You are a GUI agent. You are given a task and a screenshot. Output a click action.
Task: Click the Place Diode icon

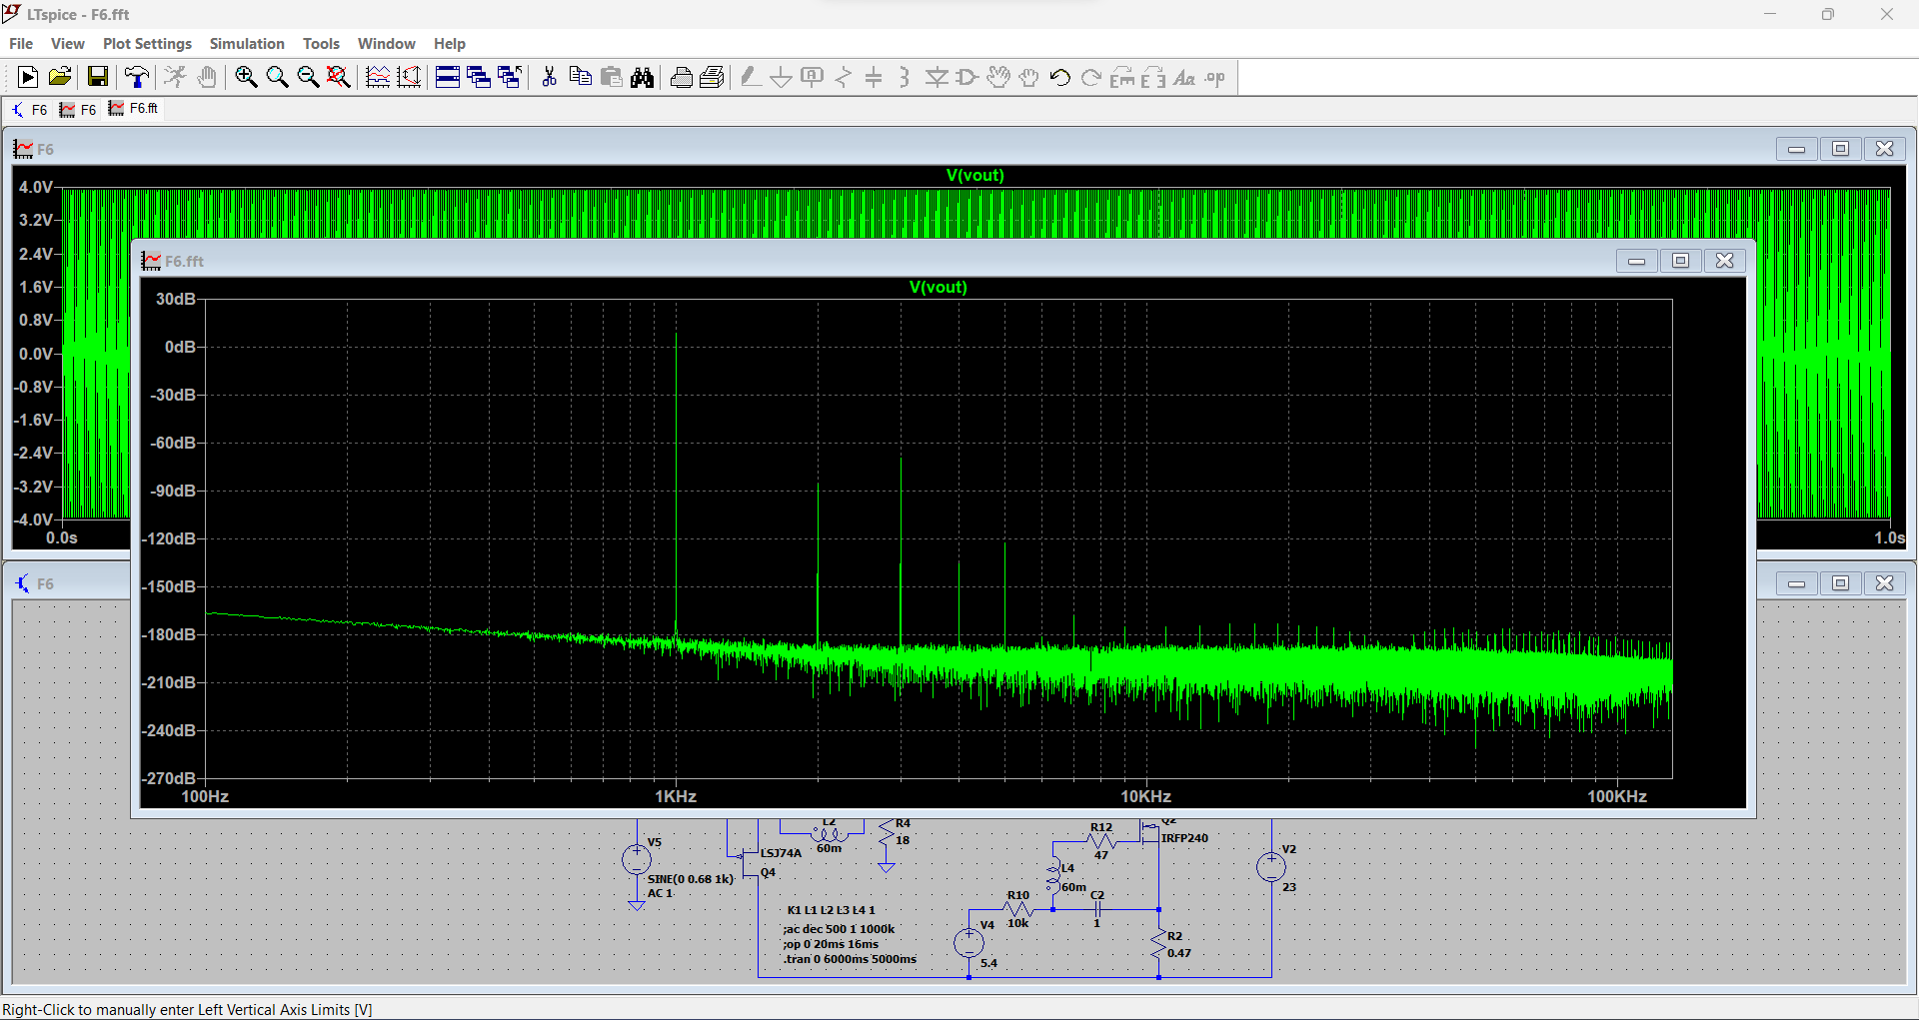point(937,77)
